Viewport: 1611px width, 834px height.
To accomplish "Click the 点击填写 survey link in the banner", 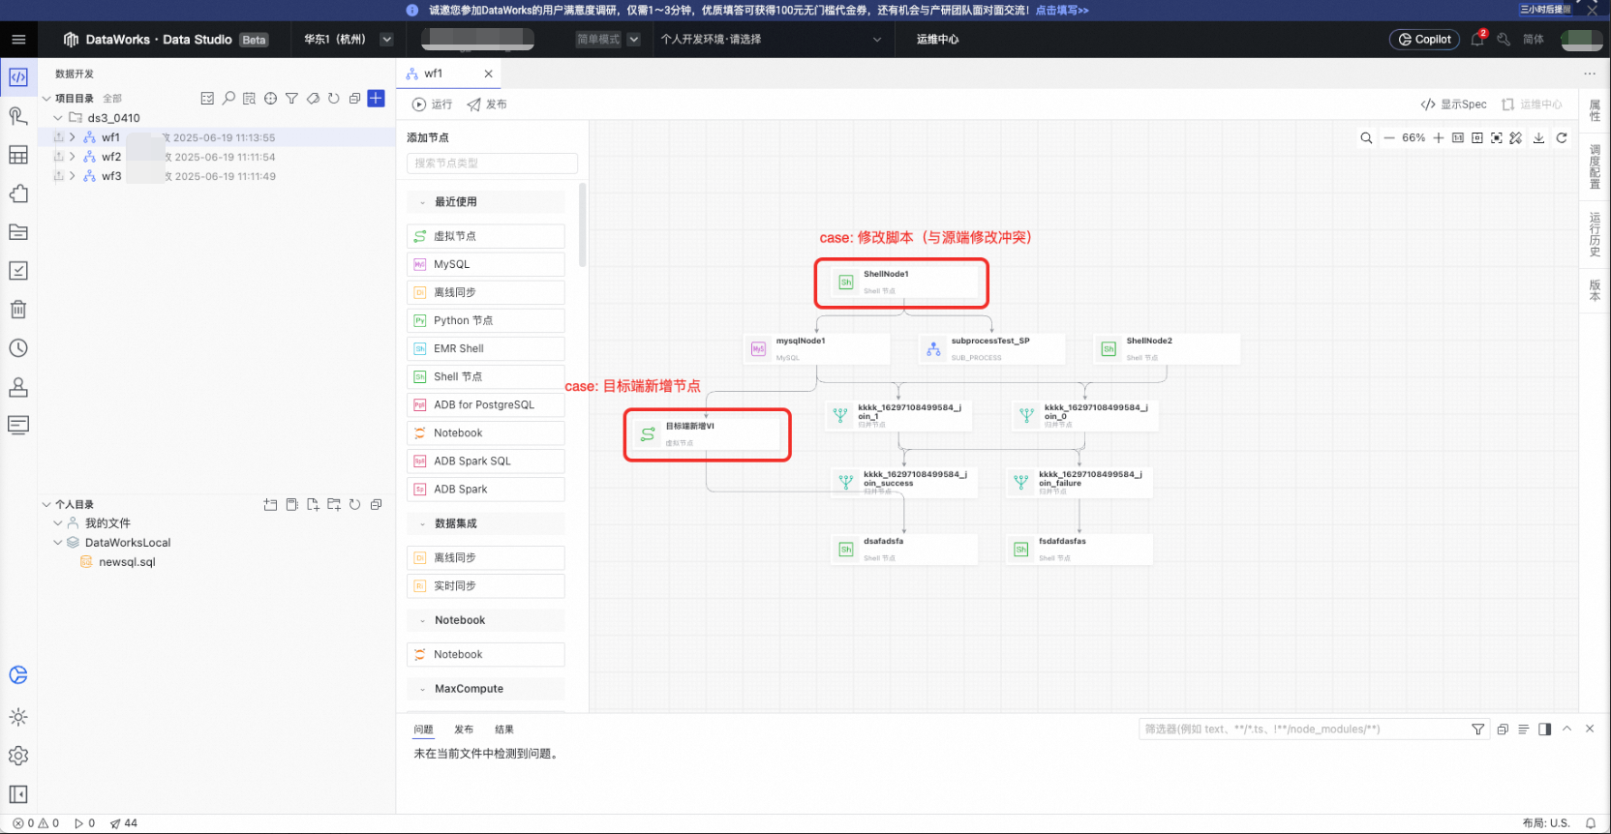I will (1061, 11).
